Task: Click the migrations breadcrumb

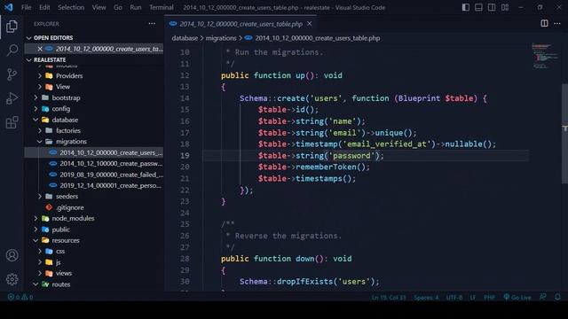Action: 221,38
